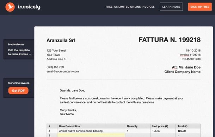215x137 pixels.
Task: Click the phone number (123) 456 789
Action: click(55, 67)
